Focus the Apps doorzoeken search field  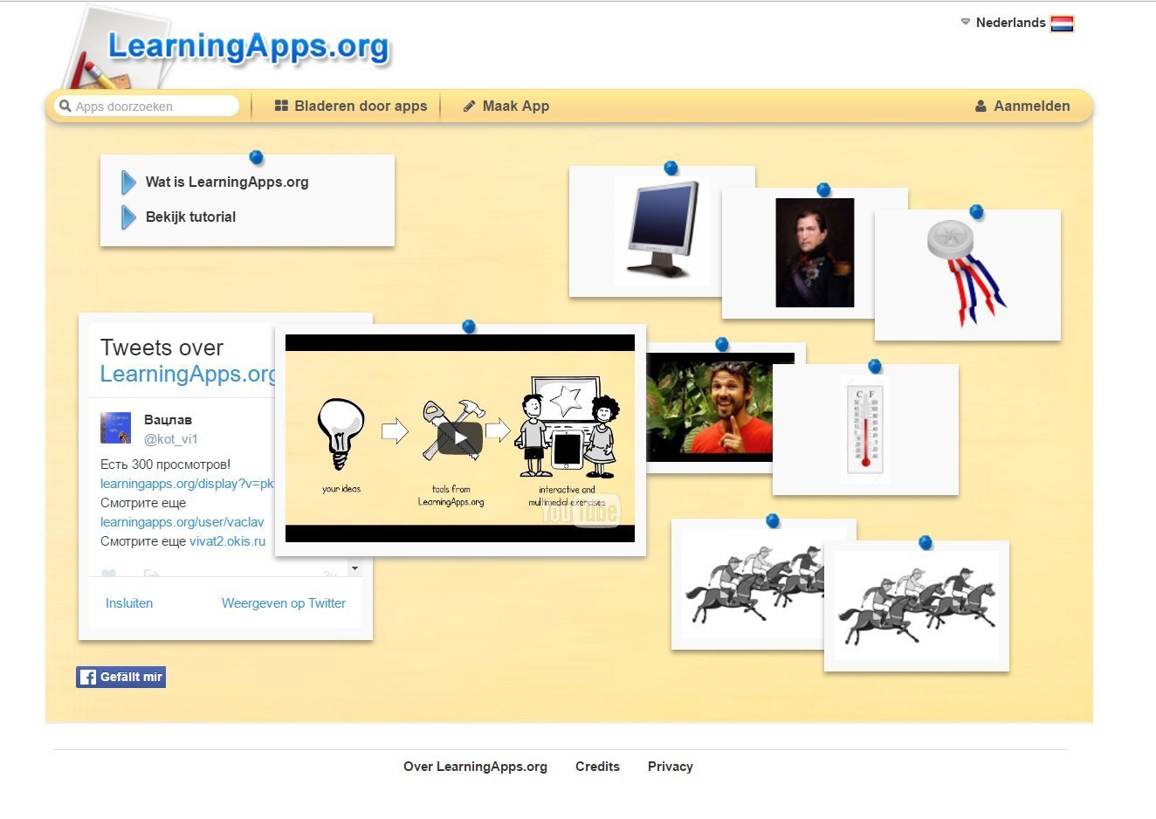[x=147, y=107]
